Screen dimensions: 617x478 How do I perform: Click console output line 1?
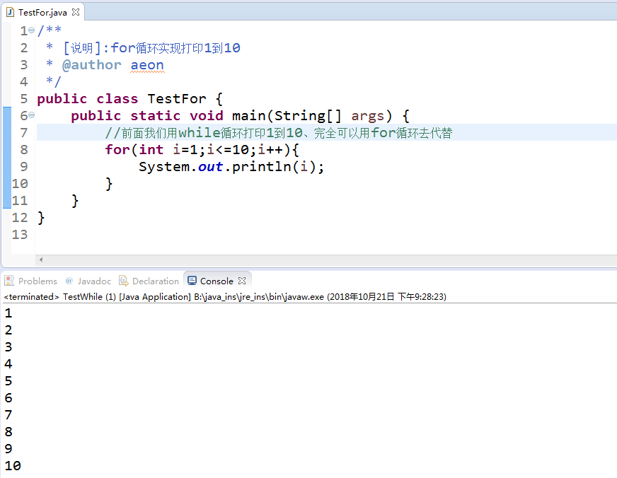point(8,313)
